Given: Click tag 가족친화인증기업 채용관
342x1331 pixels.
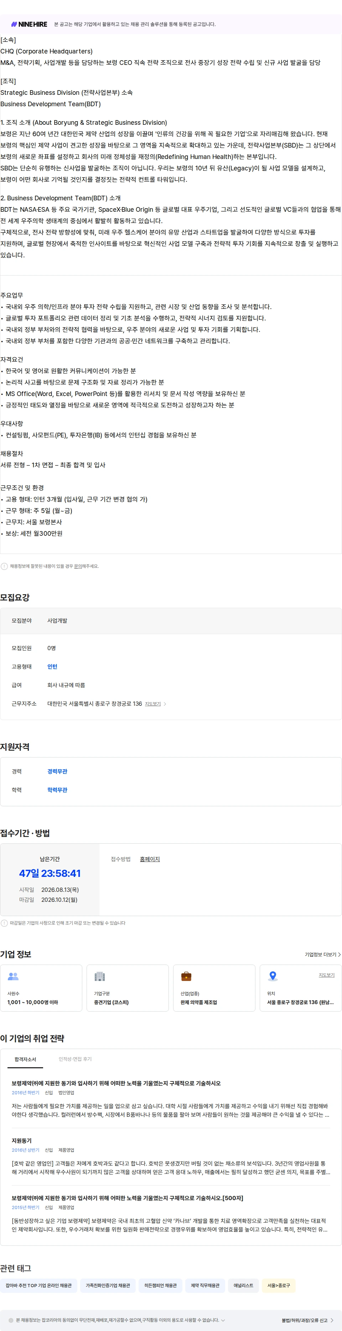Looking at the screenshot, I should tap(108, 1285).
